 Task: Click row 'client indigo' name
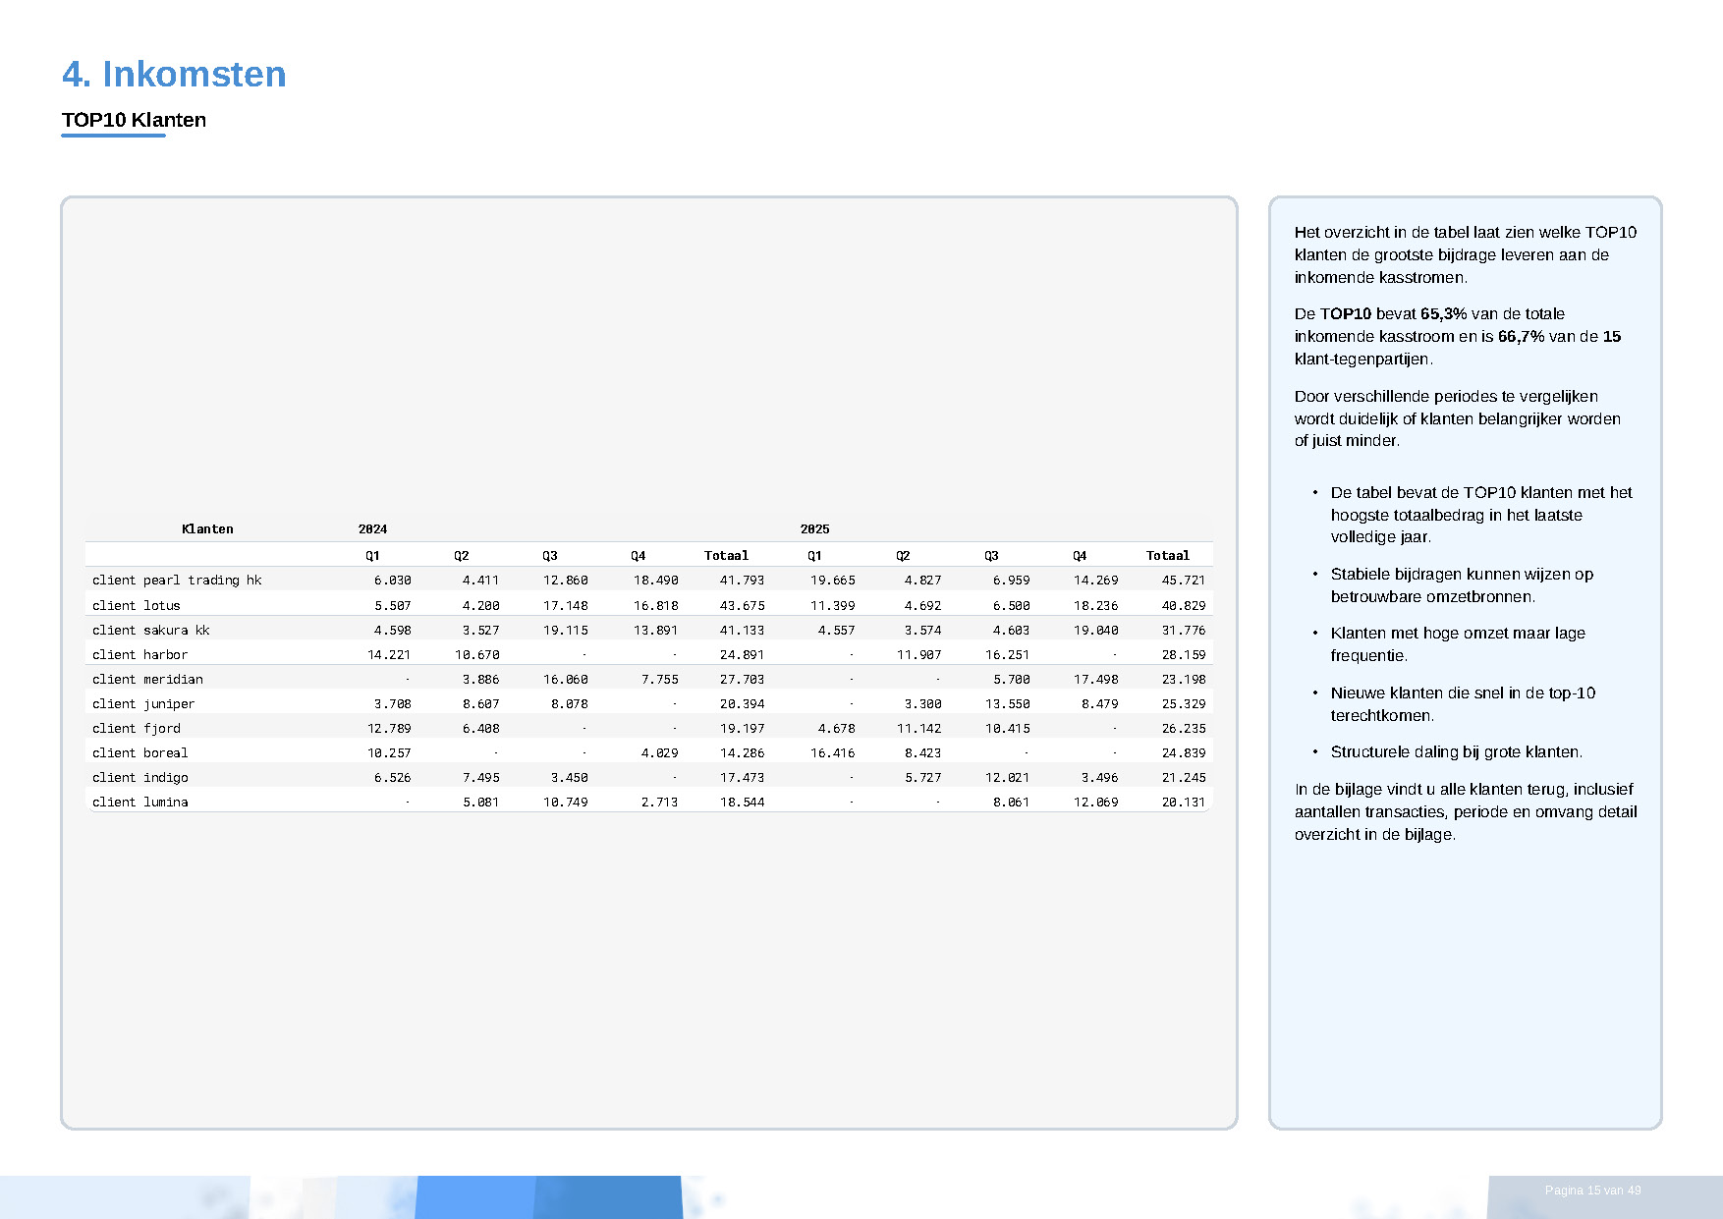click(x=139, y=777)
